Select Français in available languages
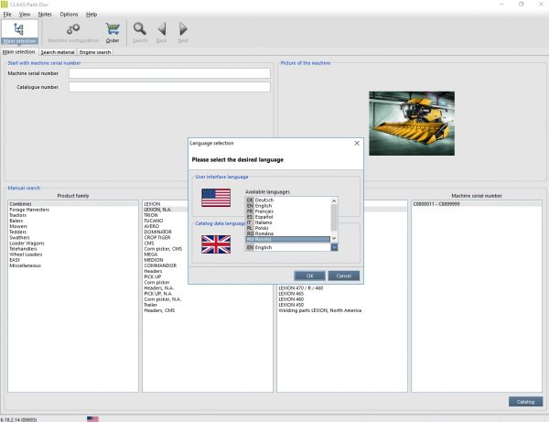The image size is (549, 422). (288, 211)
